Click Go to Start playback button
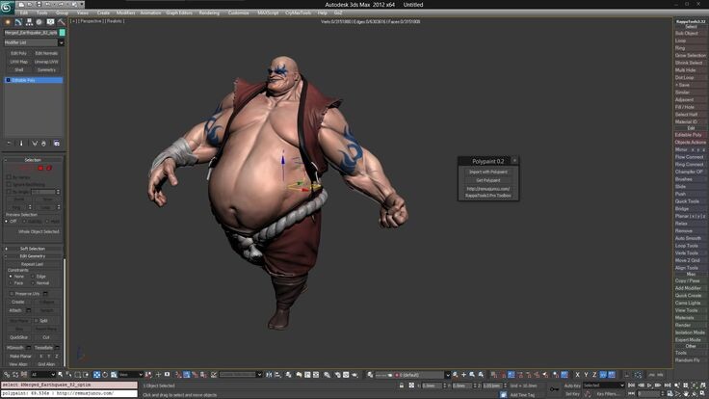This screenshot has height=399, width=709. pyautogui.click(x=632, y=386)
